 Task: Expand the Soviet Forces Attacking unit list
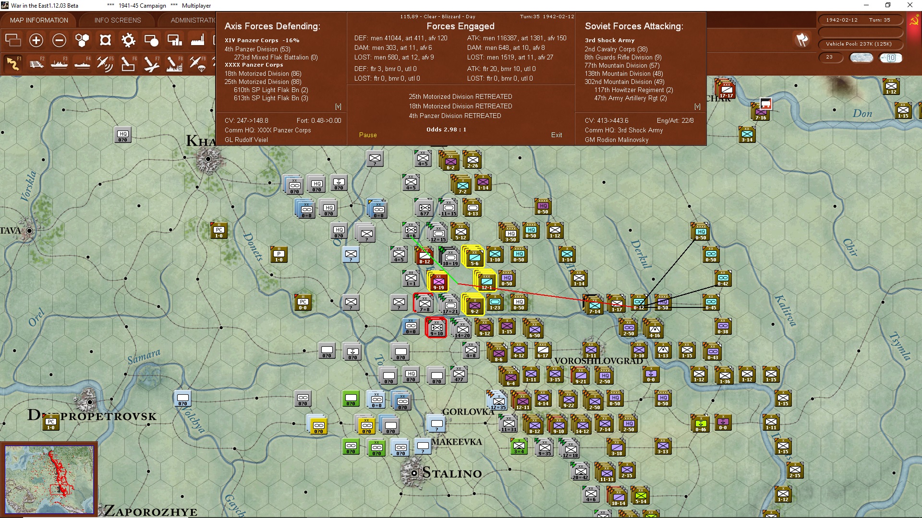(697, 106)
